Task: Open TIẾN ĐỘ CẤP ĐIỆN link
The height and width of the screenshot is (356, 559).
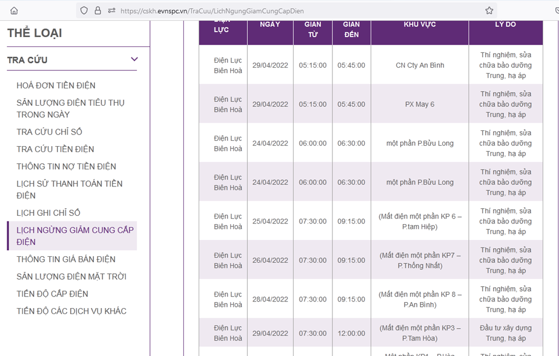Action: [x=52, y=294]
